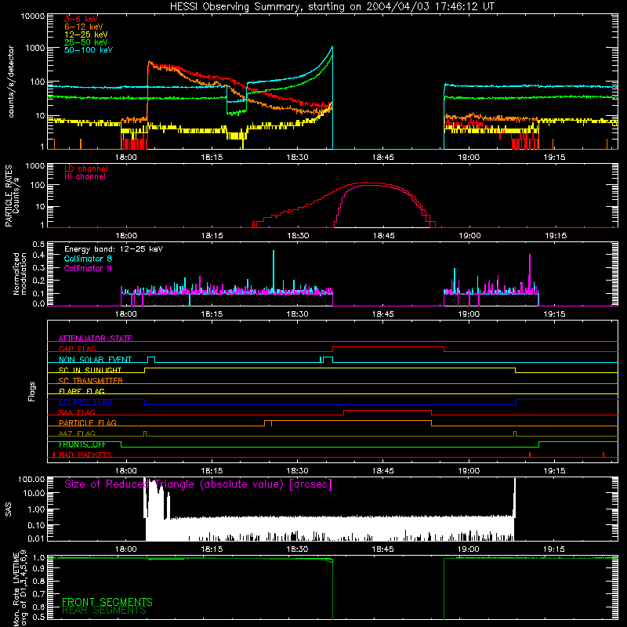Click the FLARE FLAG label
Viewport: 627px width, 627px height.
[82, 391]
